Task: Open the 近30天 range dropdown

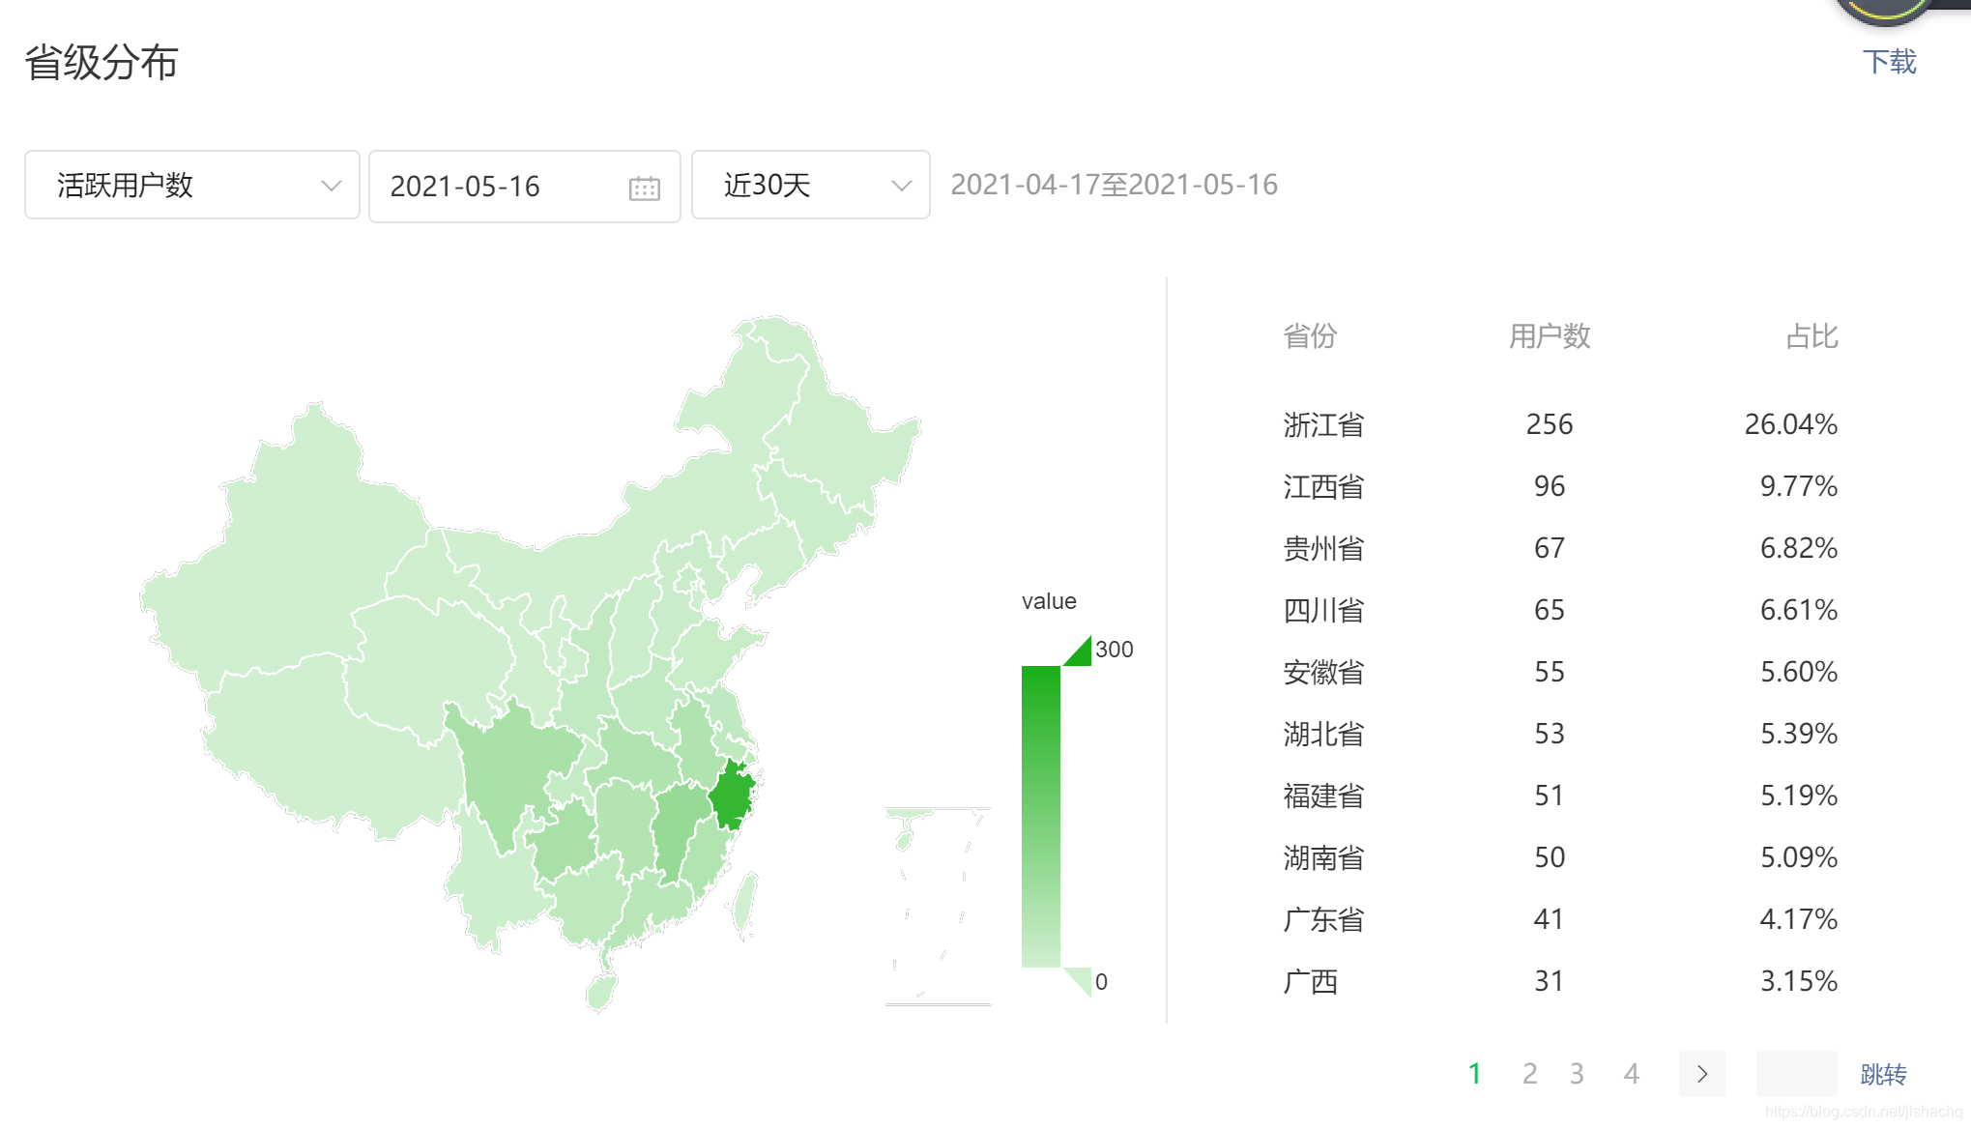Action: [811, 185]
